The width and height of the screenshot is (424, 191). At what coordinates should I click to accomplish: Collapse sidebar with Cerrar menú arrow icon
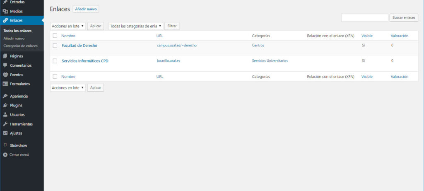click(x=5, y=155)
